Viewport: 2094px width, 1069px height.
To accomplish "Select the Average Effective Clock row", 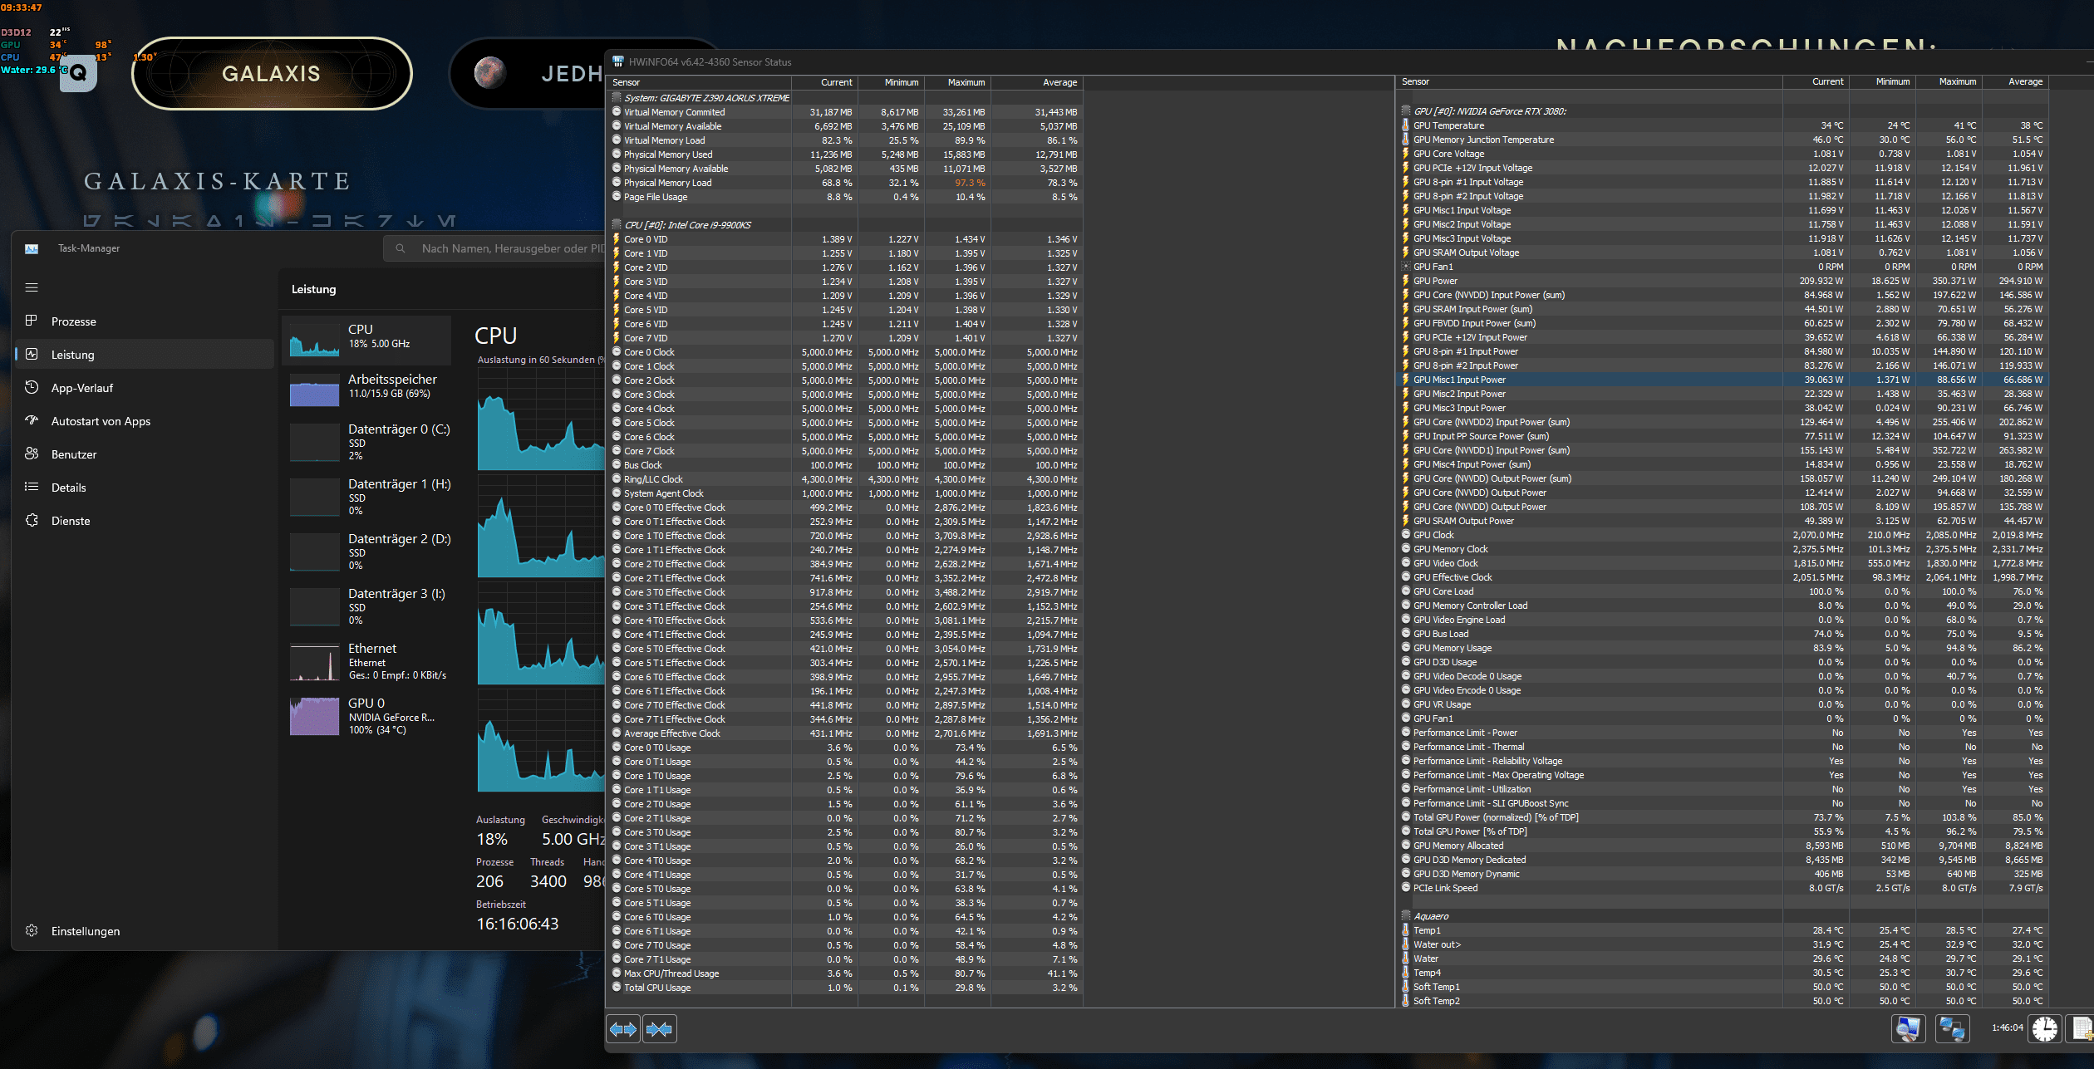I will point(845,733).
